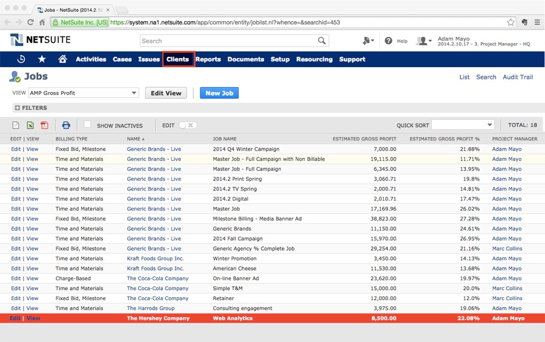Bookmark this page with the star

point(510,22)
